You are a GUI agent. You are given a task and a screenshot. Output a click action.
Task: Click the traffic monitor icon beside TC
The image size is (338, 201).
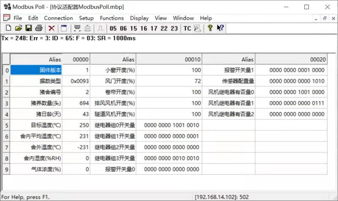[x=197, y=28]
